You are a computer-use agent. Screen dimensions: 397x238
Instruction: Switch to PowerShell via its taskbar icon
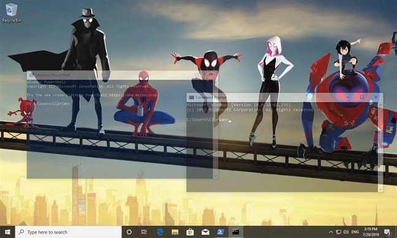click(221, 232)
